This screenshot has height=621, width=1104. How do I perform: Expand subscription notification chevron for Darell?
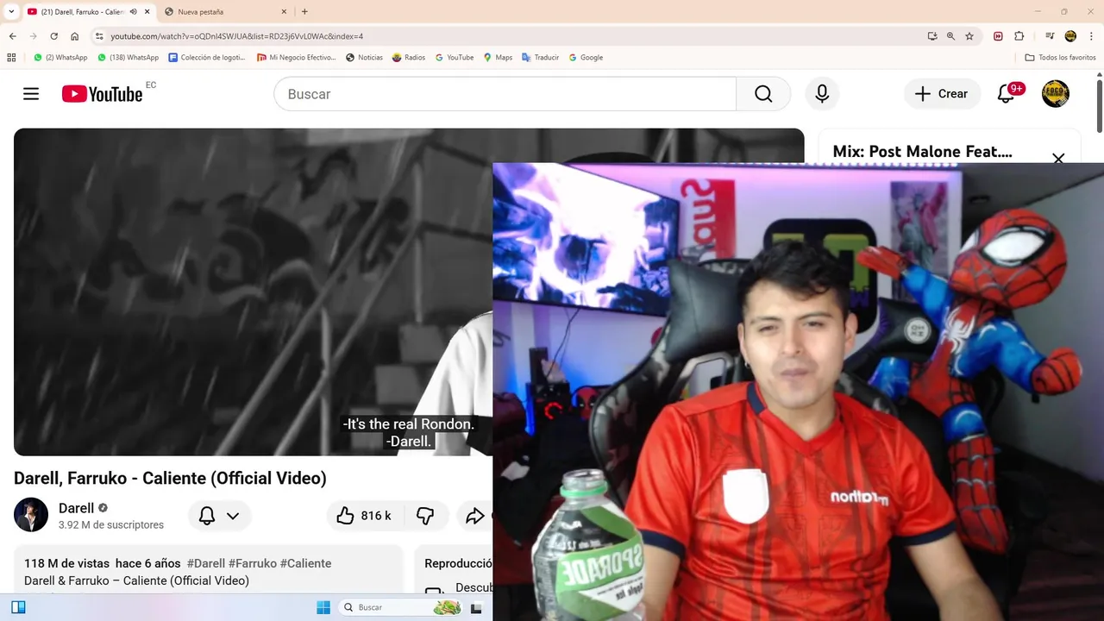point(233,516)
